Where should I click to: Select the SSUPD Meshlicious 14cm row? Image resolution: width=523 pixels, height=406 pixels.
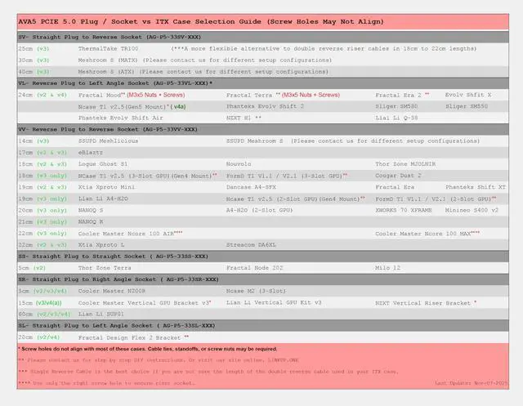pyautogui.click(x=110, y=141)
